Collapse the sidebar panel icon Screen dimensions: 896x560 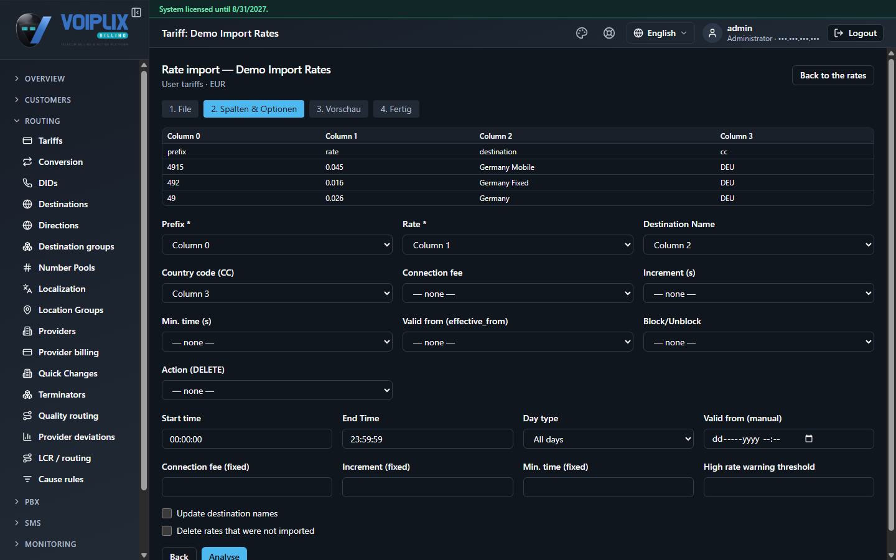coord(136,12)
